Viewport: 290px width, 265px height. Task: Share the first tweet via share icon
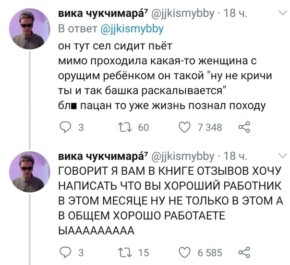[x=245, y=127]
